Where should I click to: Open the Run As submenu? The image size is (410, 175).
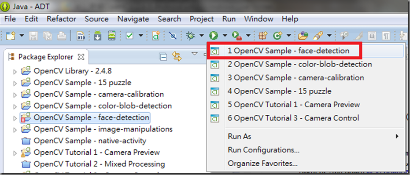point(306,136)
